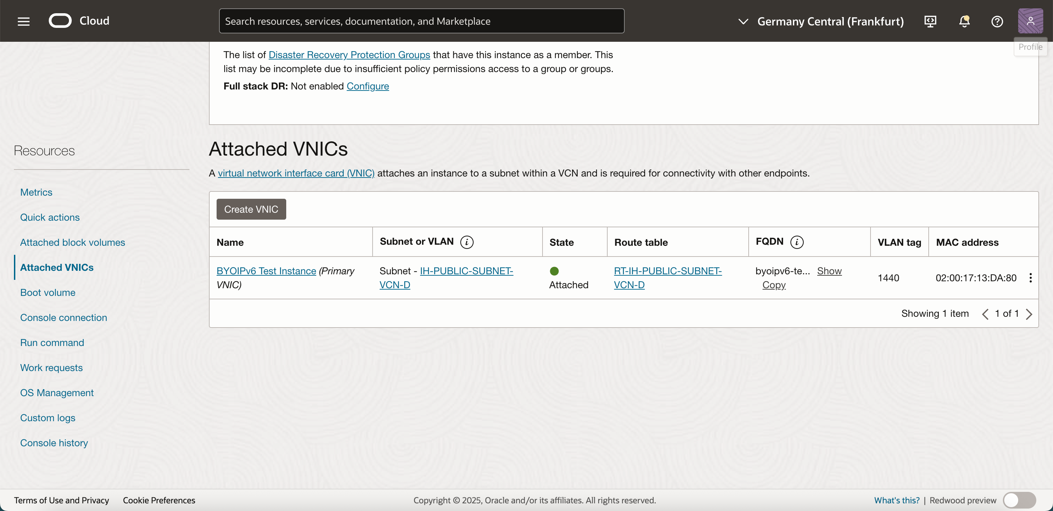
Task: Open the BYOIPv6 Test Instance VNIC link
Action: tap(266, 271)
